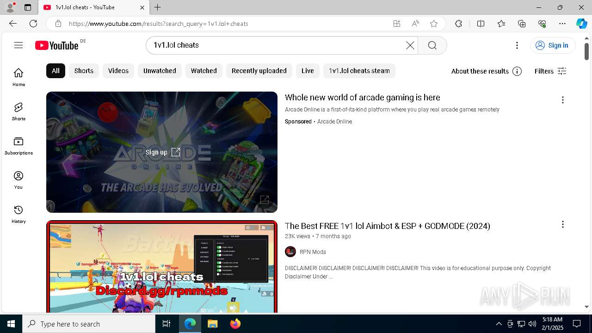This screenshot has height=333, width=592.
Task: Select the Recently uploaded chip
Action: 259,71
